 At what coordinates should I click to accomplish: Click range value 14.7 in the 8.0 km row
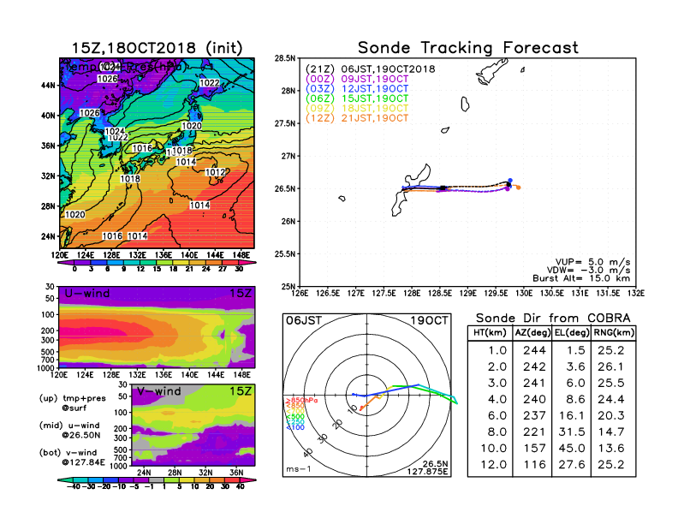pyautogui.click(x=610, y=432)
